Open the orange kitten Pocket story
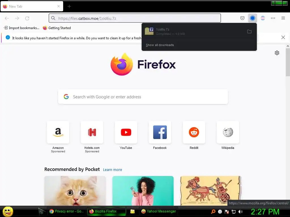Screen dimensions: 290x217 (75, 191)
